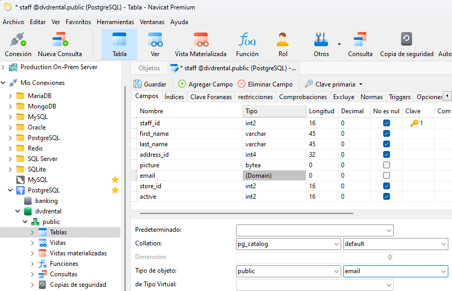Switch to the Índices tab

tap(174, 97)
